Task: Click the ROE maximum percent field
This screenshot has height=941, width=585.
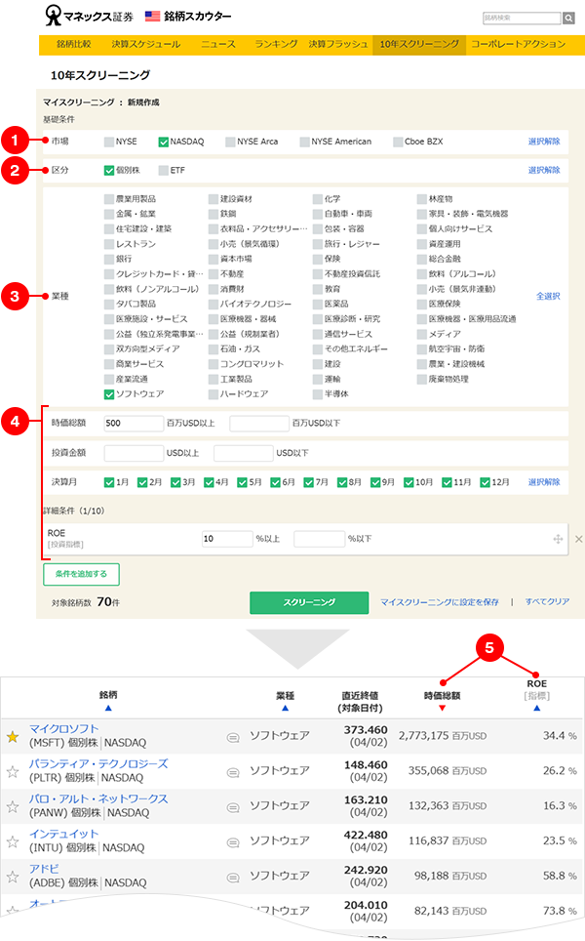Action: 320,539
